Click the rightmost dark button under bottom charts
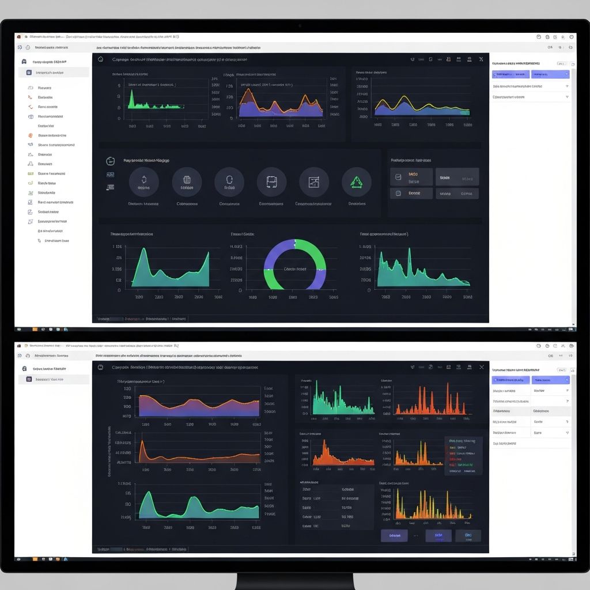The width and height of the screenshot is (590, 590). click(468, 535)
